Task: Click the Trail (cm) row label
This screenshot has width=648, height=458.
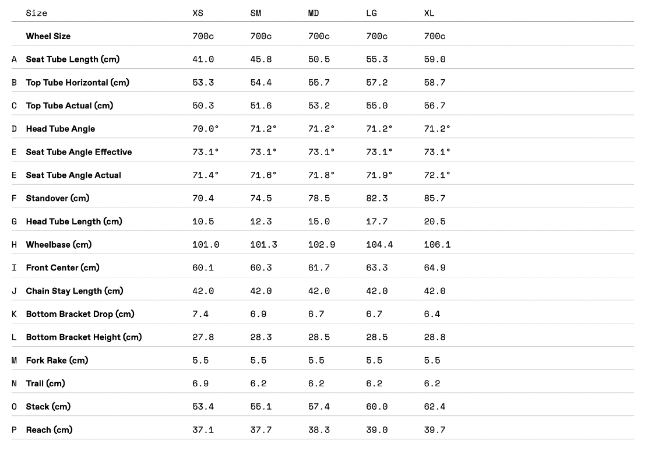Action: 45,383
